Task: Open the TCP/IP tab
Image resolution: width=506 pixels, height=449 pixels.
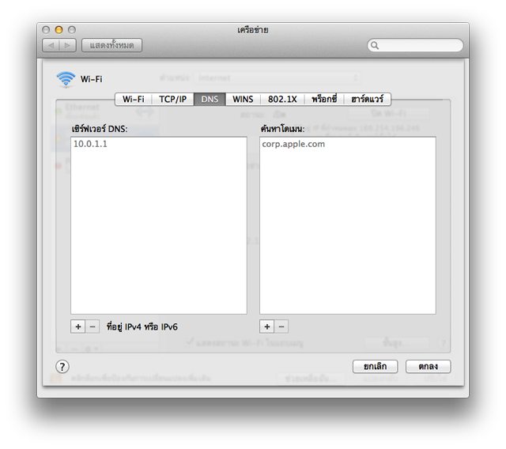Action: pyautogui.click(x=173, y=100)
